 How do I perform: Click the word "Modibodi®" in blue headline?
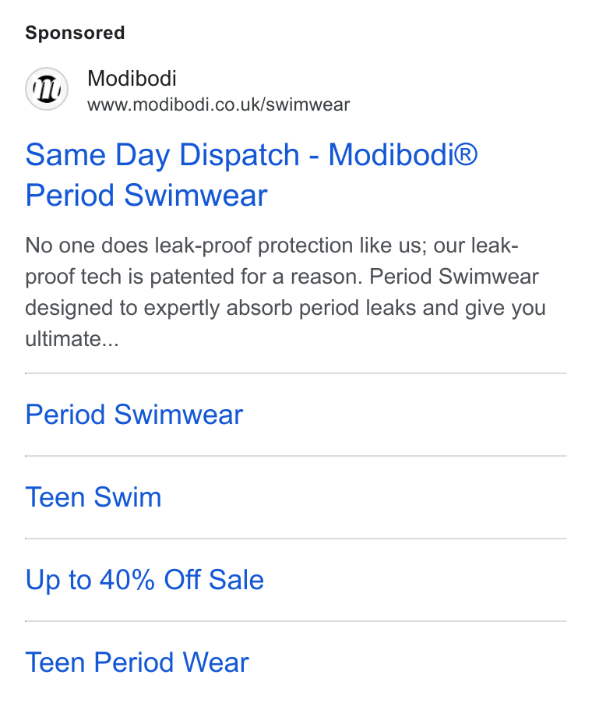[x=403, y=154]
